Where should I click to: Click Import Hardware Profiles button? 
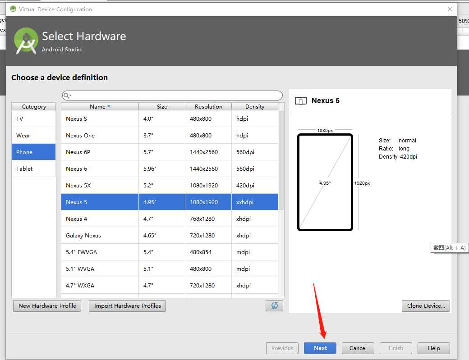point(128,305)
